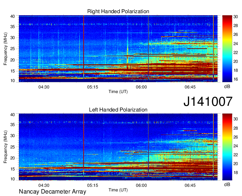This screenshot has height=196, width=242.
Task: Click the 05:15 time tick under Left Handed plot
Action: pos(93,185)
